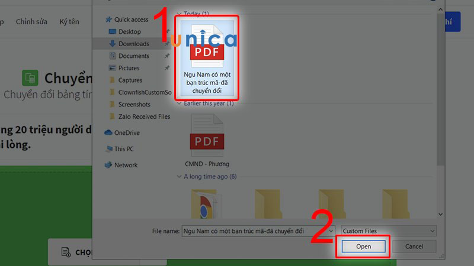Click the OneDrive cloud icon
The height and width of the screenshot is (266, 474).
click(108, 132)
